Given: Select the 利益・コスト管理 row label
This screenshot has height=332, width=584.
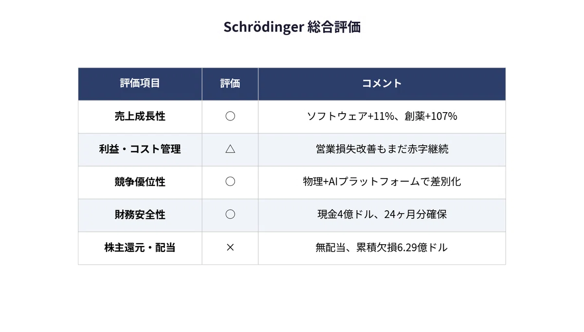Looking at the screenshot, I should 140,149.
